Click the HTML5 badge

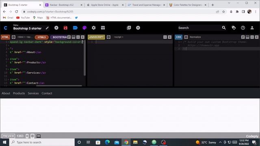[x=41, y=37]
